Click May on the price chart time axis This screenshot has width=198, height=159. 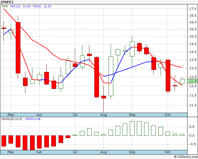[x=11, y=115]
